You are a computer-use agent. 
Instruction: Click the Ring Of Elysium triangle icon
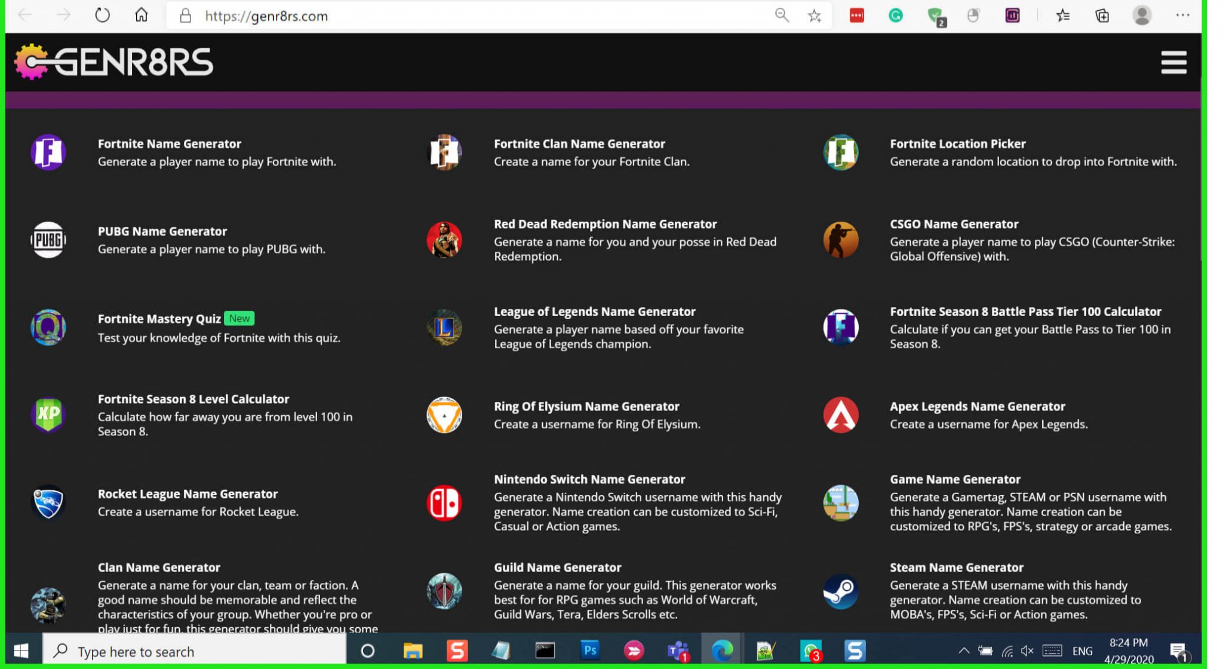coord(444,415)
